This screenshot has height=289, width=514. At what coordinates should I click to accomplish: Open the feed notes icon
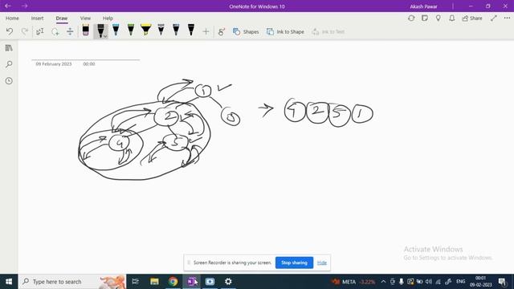[425, 18]
